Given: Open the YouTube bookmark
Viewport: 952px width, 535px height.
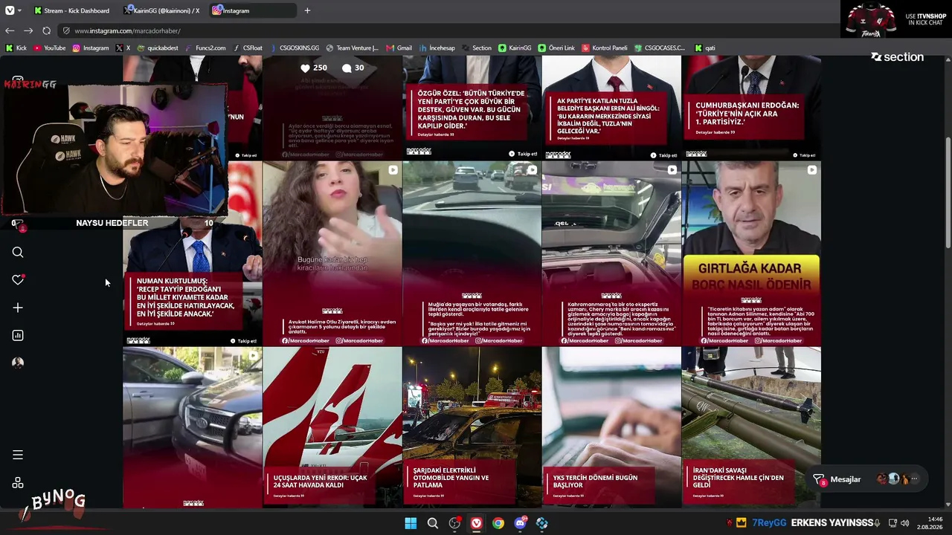Looking at the screenshot, I should (49, 48).
